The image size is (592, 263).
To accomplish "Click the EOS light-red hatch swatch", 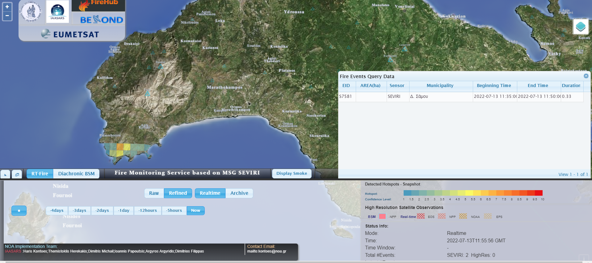I will click(x=442, y=216).
